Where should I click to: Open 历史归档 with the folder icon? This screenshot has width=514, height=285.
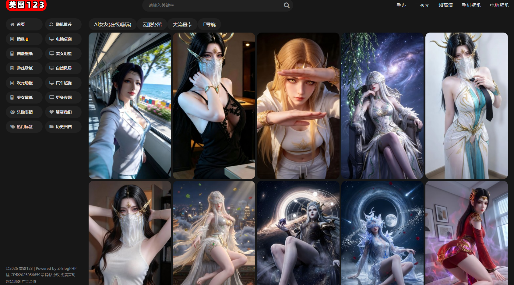pyautogui.click(x=63, y=127)
